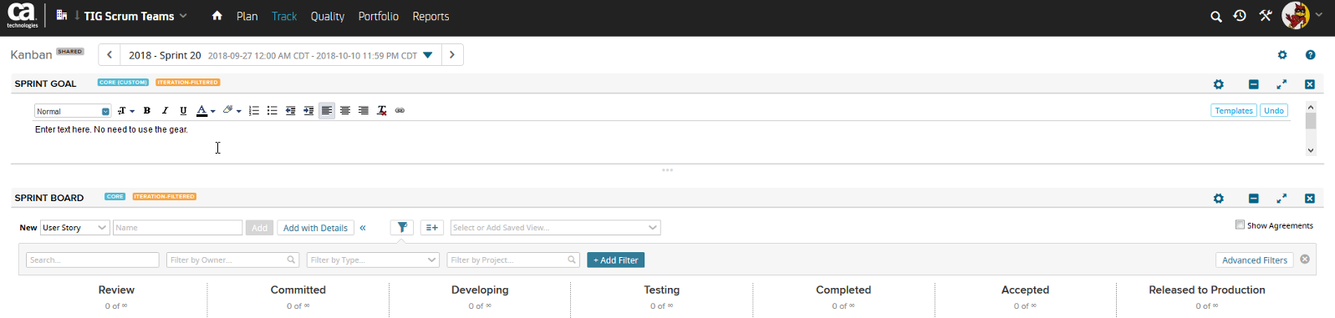Enable Show Agreements checkbox
Viewport: 1335px width, 318px height.
coord(1241,225)
